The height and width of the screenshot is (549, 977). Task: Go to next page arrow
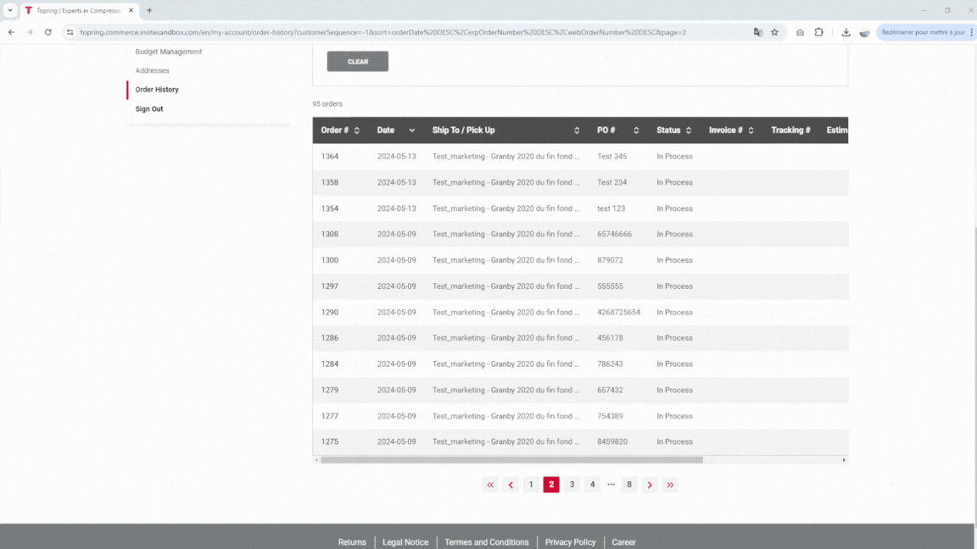tap(650, 485)
